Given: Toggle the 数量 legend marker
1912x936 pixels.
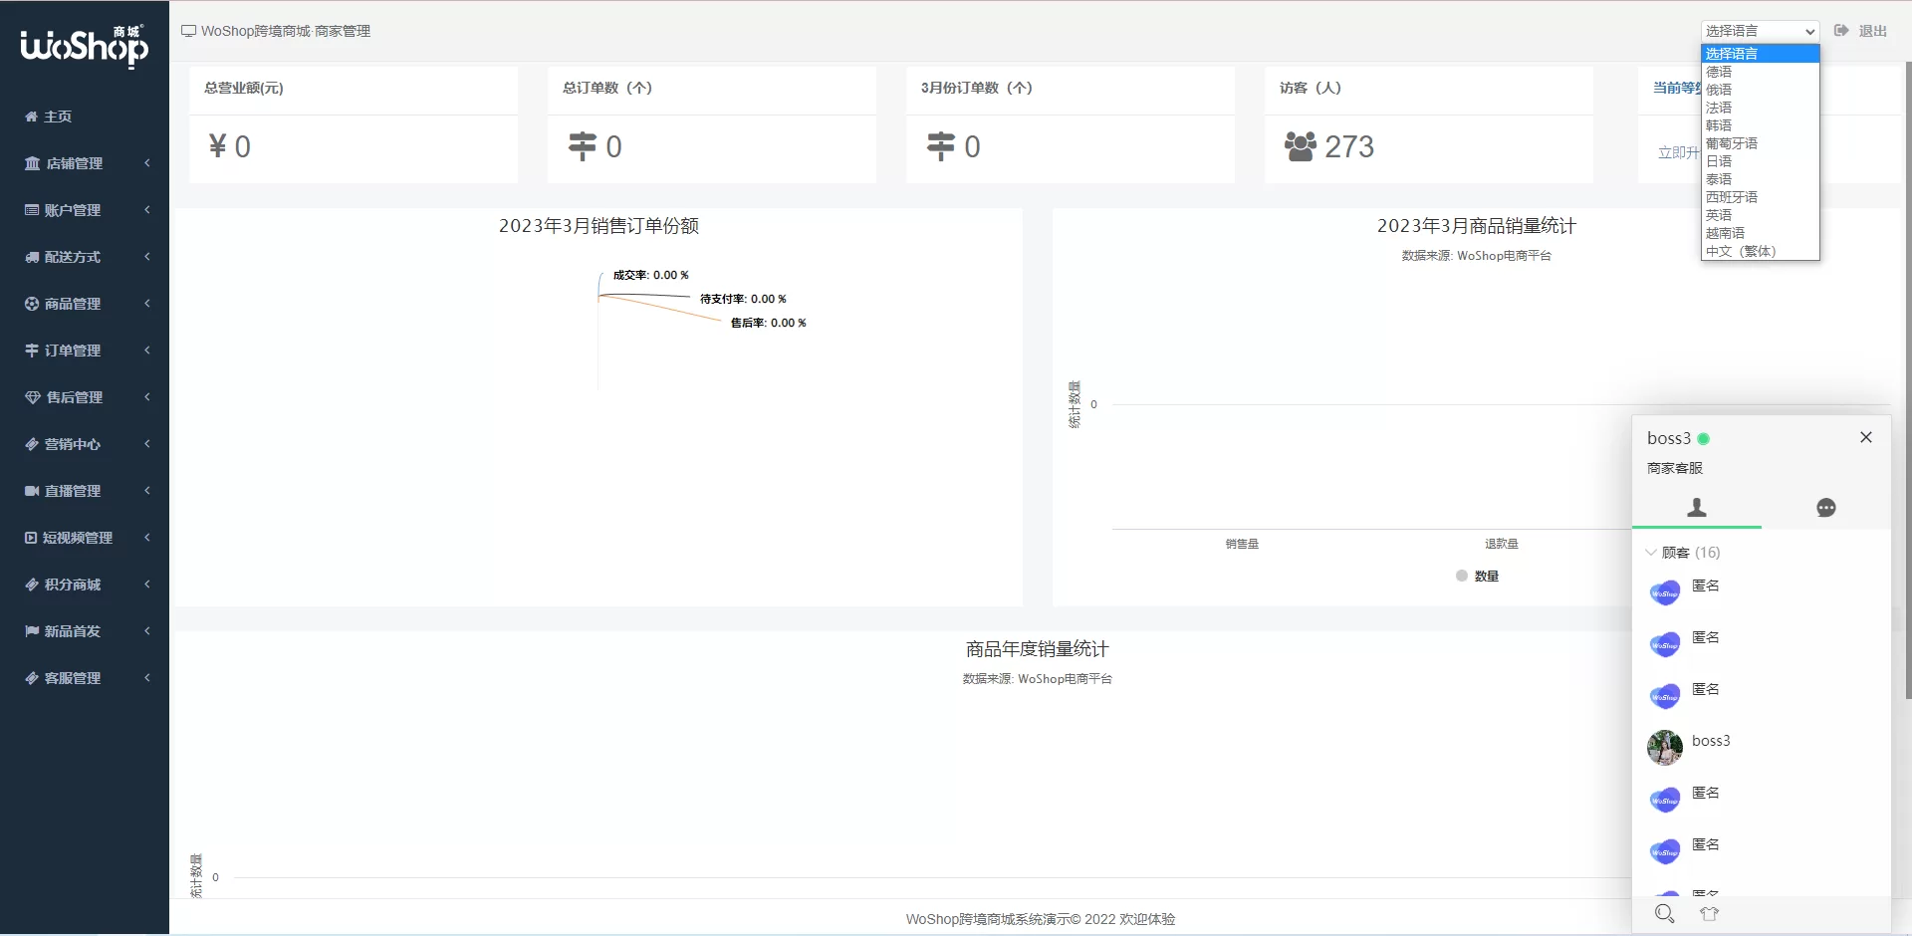Looking at the screenshot, I should click(x=1462, y=576).
